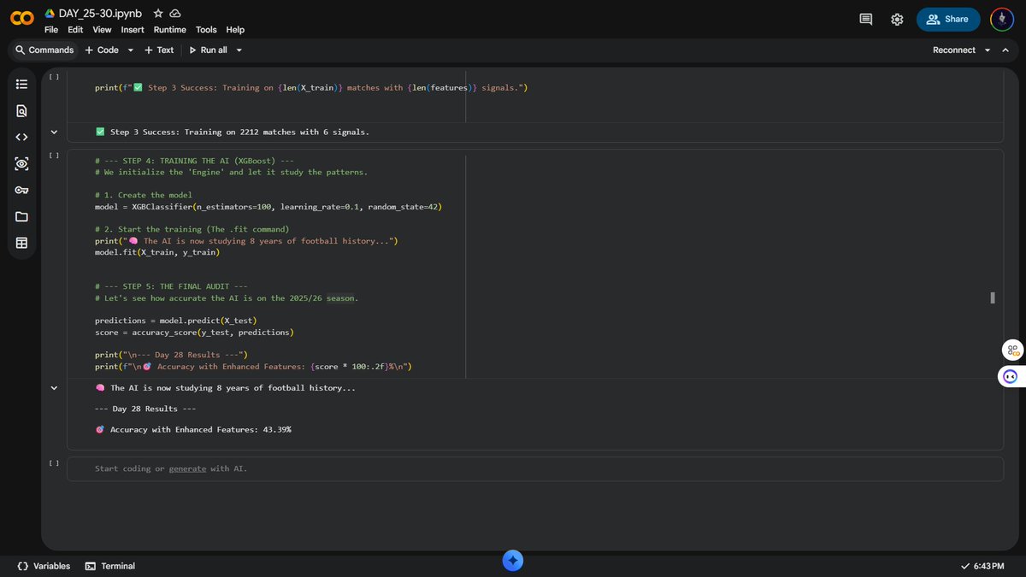Open the Table of contents sidebar icon

point(21,84)
